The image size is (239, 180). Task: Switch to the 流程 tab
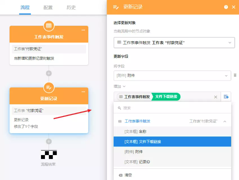point(25,7)
